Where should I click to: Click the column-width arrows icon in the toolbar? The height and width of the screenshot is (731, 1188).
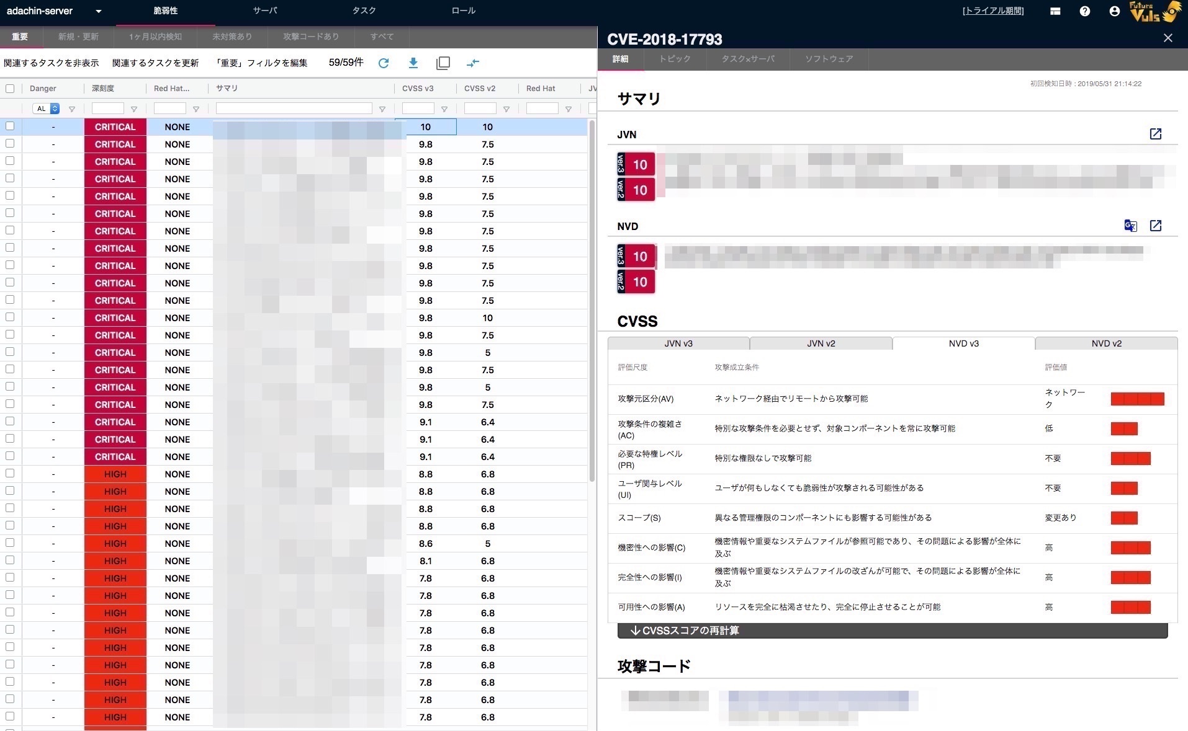(x=473, y=63)
